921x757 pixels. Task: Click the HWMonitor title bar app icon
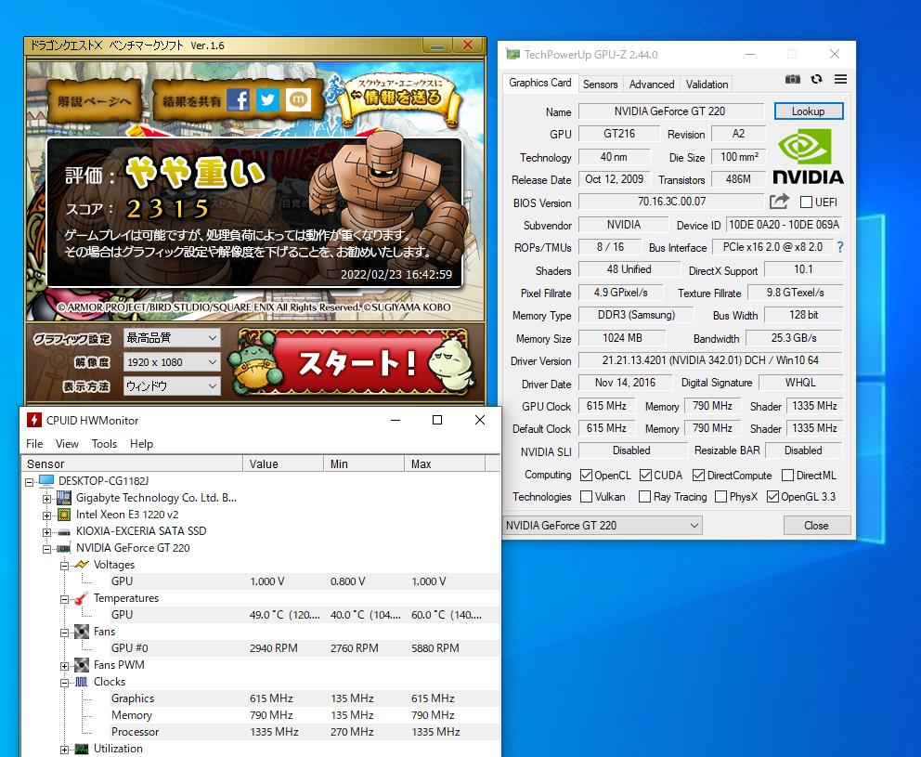point(34,420)
